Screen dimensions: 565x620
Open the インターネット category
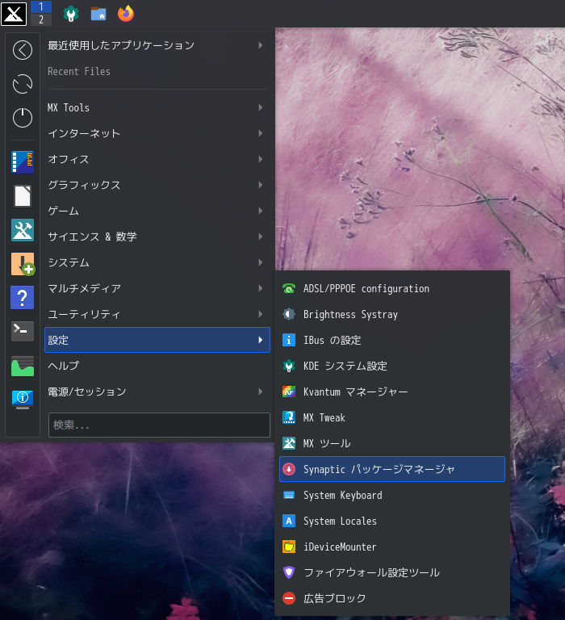[x=157, y=133]
